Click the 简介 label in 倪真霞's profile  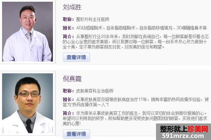point(68,113)
